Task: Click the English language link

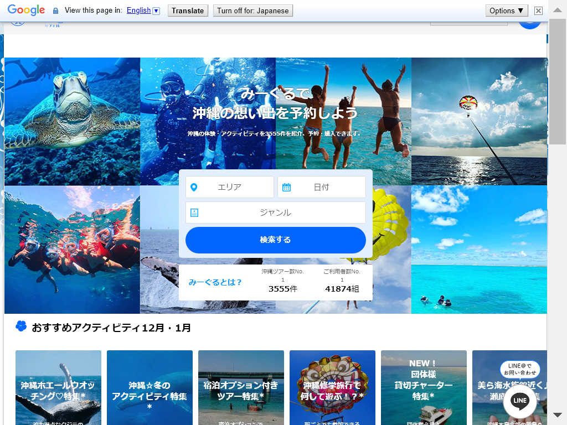Action: 138,11
